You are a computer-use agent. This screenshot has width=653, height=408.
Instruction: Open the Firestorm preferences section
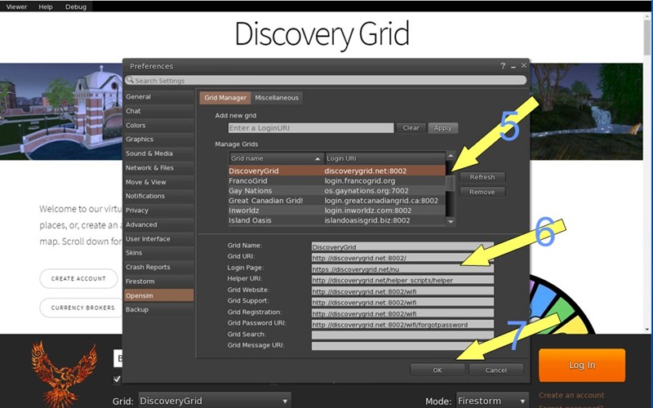[x=158, y=281]
